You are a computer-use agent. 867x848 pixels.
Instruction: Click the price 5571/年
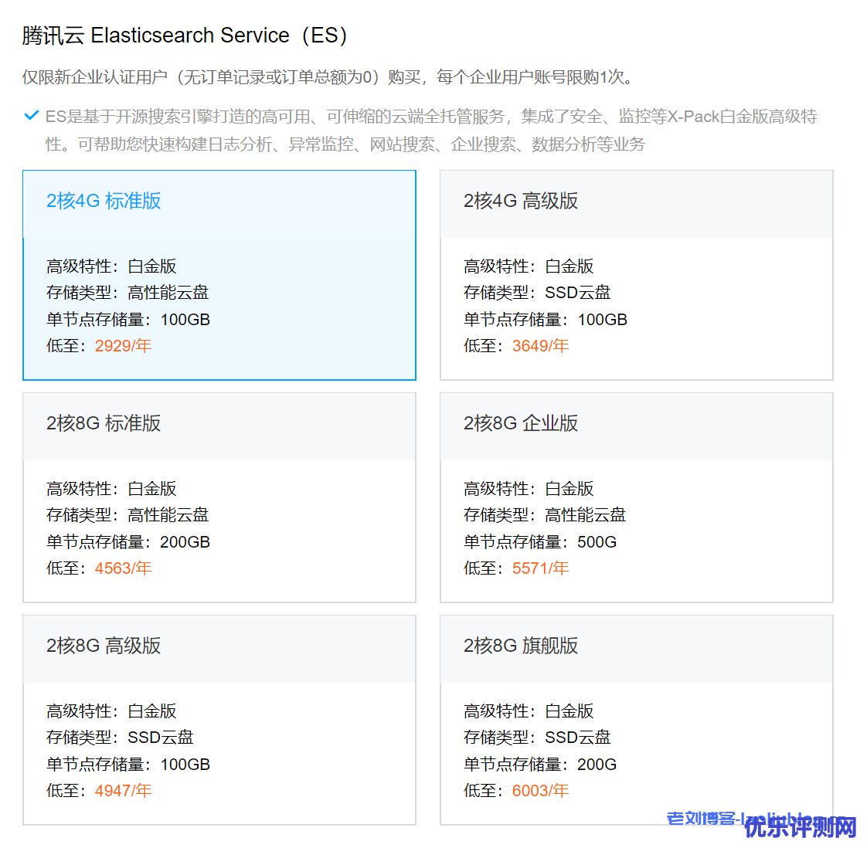click(x=540, y=568)
